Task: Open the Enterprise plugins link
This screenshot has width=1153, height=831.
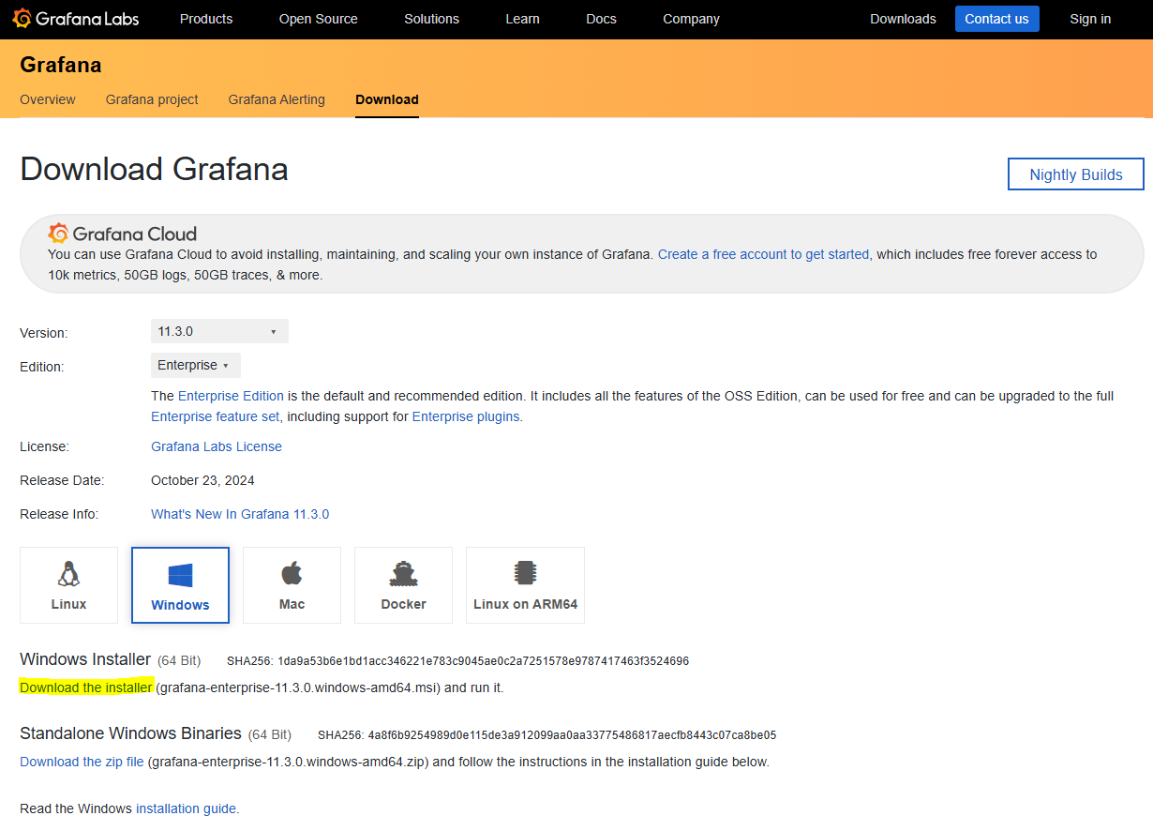Action: [466, 416]
